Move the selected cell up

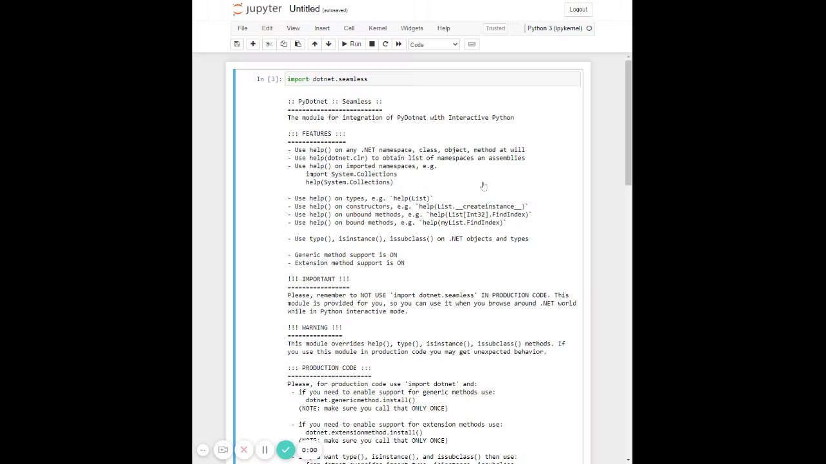[314, 44]
